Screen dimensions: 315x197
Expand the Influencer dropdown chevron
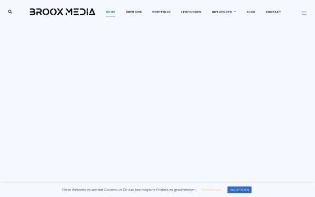(x=235, y=12)
